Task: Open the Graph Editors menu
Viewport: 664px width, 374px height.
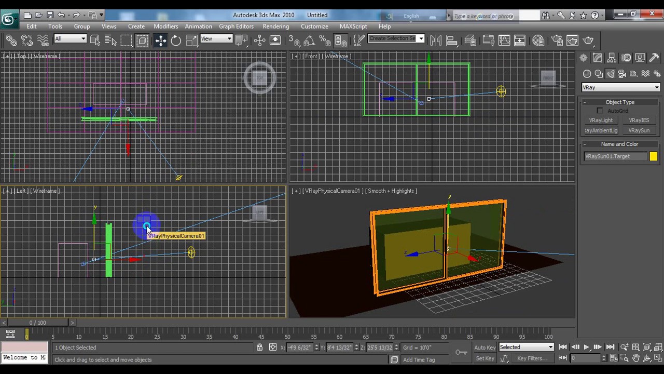Action: click(236, 26)
